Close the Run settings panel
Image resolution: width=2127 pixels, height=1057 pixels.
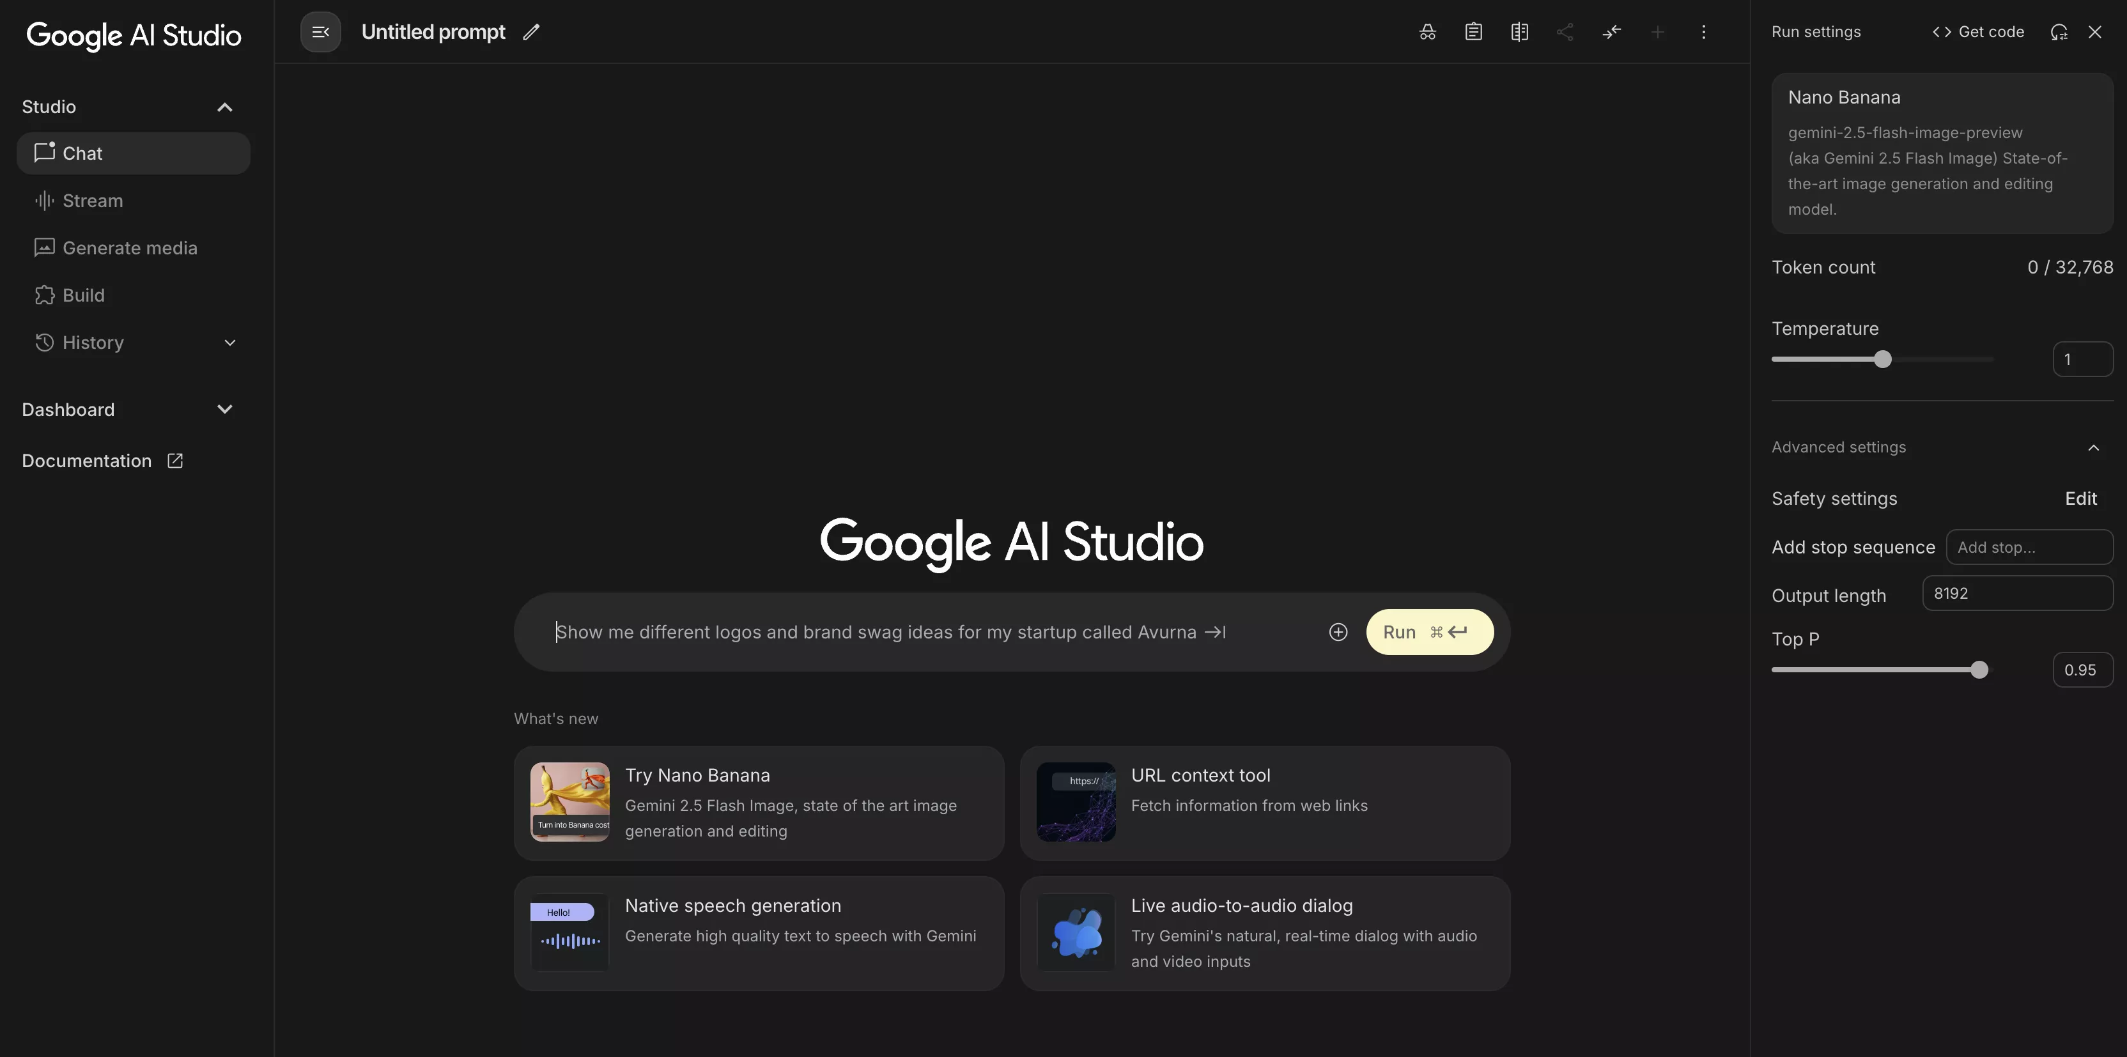coord(2095,32)
